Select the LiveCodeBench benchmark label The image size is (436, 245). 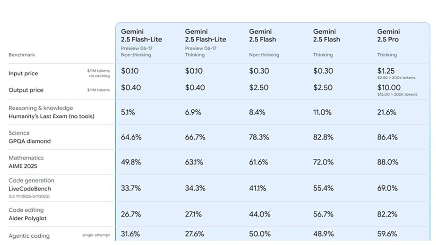pos(30,188)
